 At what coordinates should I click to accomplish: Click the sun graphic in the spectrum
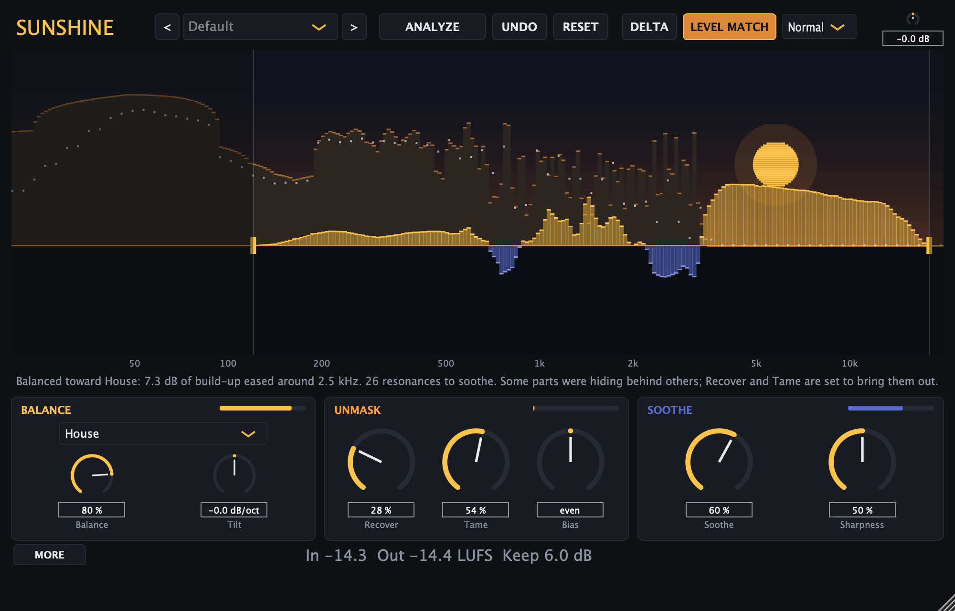pos(775,165)
